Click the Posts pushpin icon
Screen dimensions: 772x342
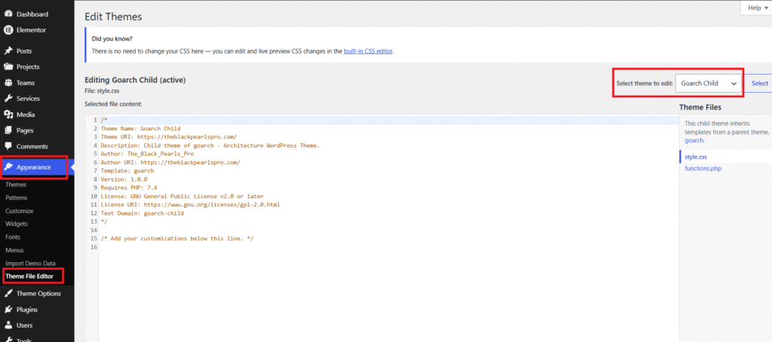pyautogui.click(x=8, y=51)
